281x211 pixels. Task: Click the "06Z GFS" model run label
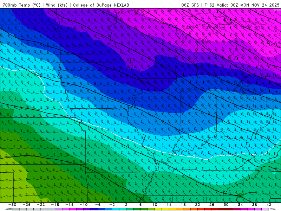point(190,5)
